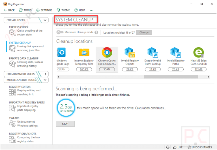This screenshot has width=217, height=150.
Task: Expand the FOR ADVANCED USERS section
Action: click(26, 74)
